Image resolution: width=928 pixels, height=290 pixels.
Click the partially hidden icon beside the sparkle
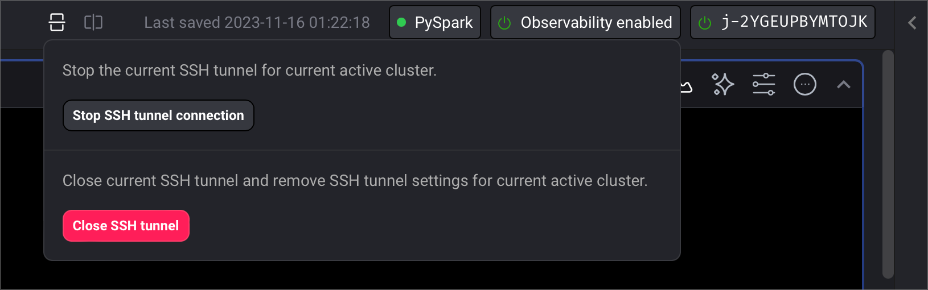[687, 86]
